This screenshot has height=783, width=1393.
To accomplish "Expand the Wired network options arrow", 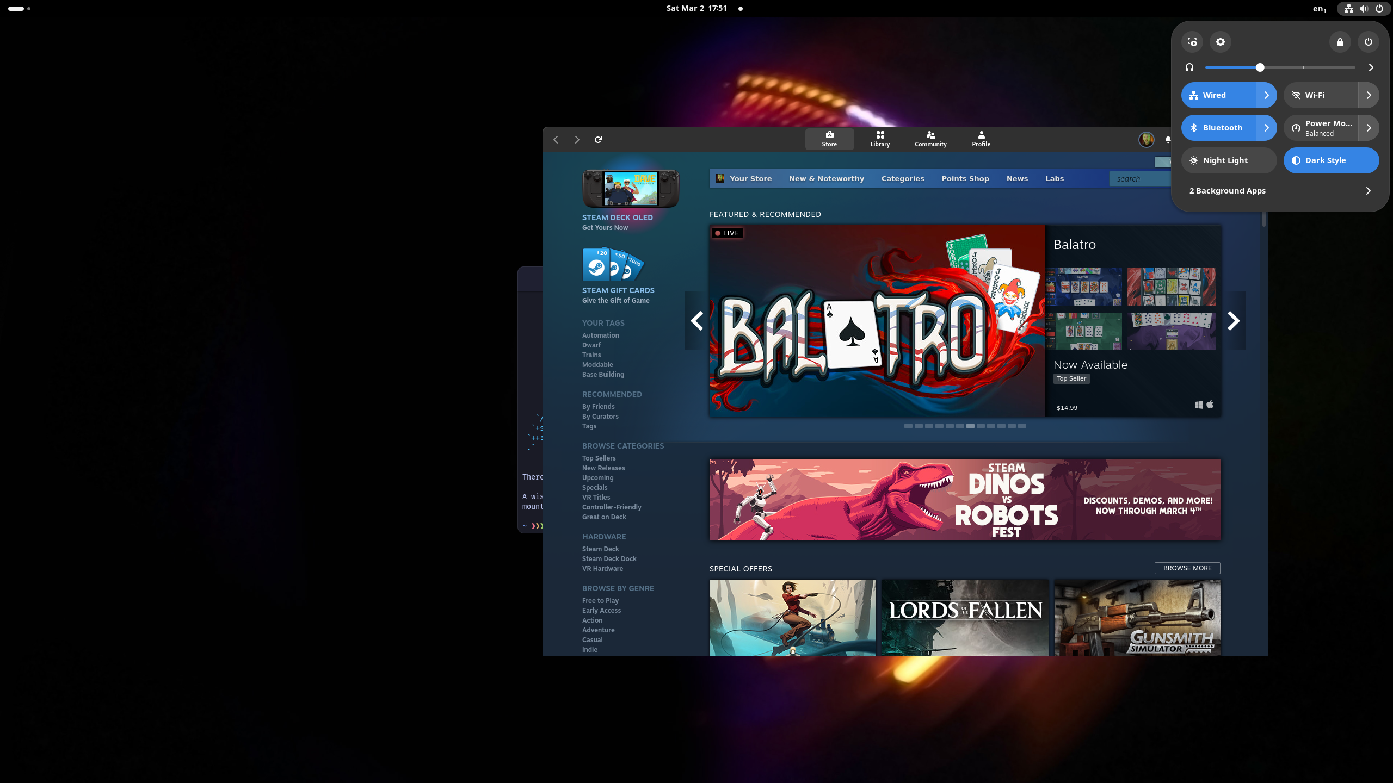I will pos(1266,95).
